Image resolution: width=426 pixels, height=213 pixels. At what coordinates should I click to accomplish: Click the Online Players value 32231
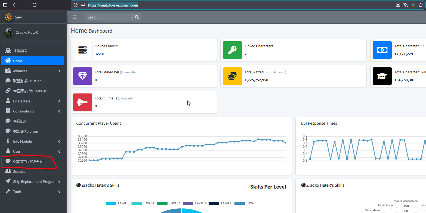[100, 54]
